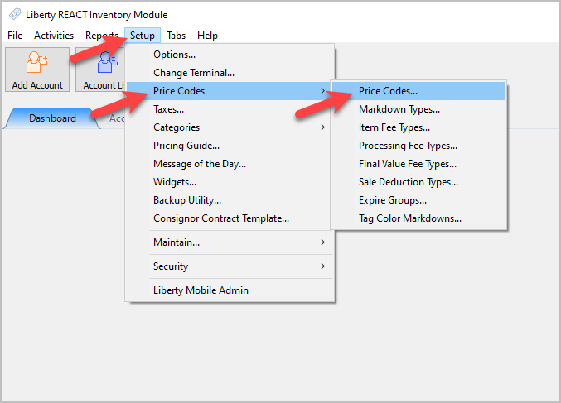This screenshot has height=403, width=561.
Task: Switch to the Dashboard tab
Action: (x=52, y=118)
